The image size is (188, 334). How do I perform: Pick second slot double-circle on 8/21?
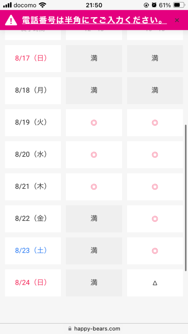(x=155, y=187)
